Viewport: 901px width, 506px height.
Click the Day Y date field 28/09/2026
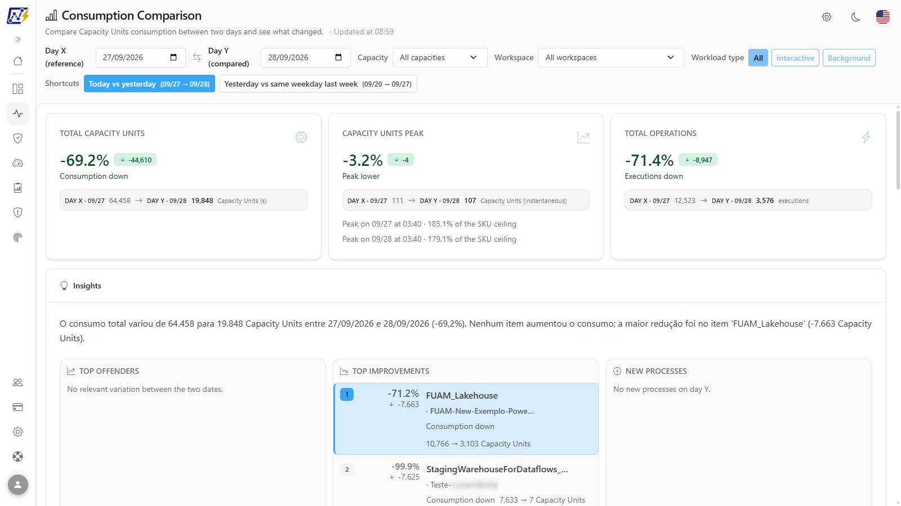305,57
